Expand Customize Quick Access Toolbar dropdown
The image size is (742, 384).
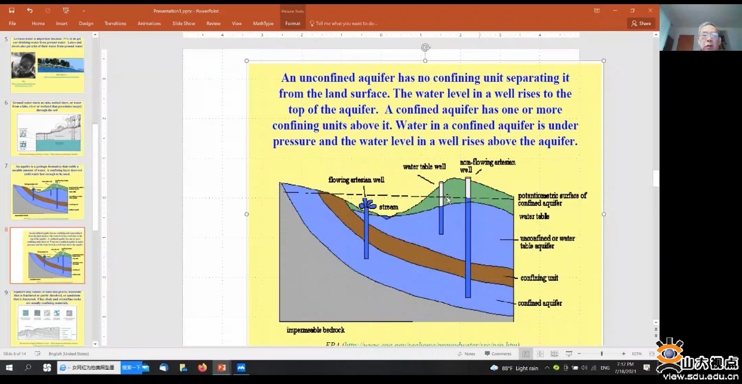point(84,11)
